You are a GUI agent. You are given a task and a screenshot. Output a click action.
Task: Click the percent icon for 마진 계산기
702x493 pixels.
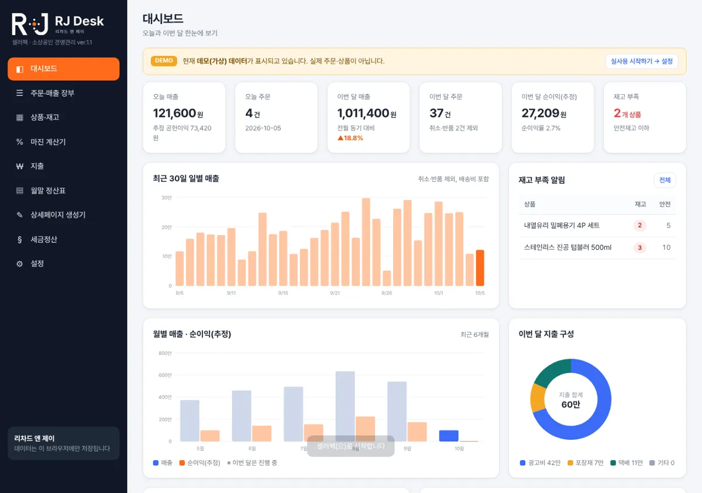click(20, 142)
